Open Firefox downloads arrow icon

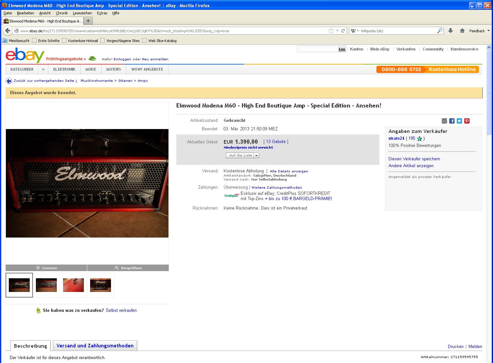click(451, 31)
